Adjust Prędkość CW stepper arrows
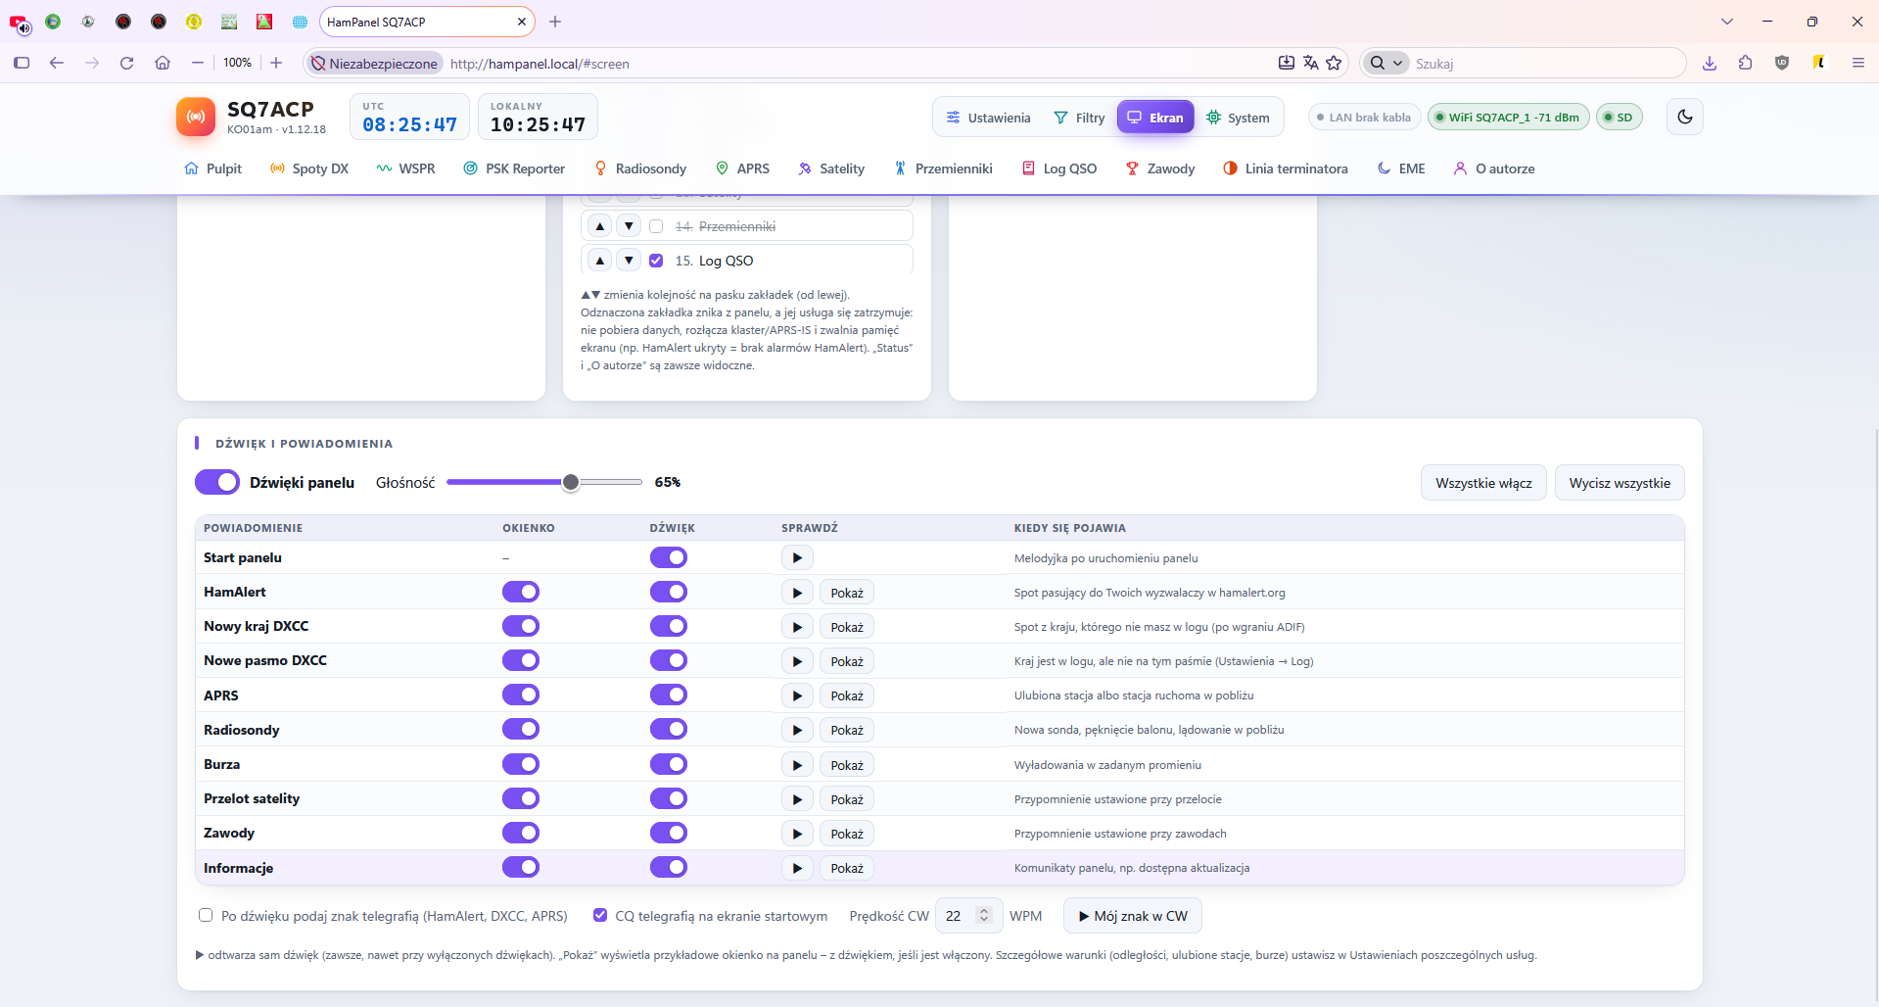The height and width of the screenshot is (1007, 1879). click(x=984, y=916)
